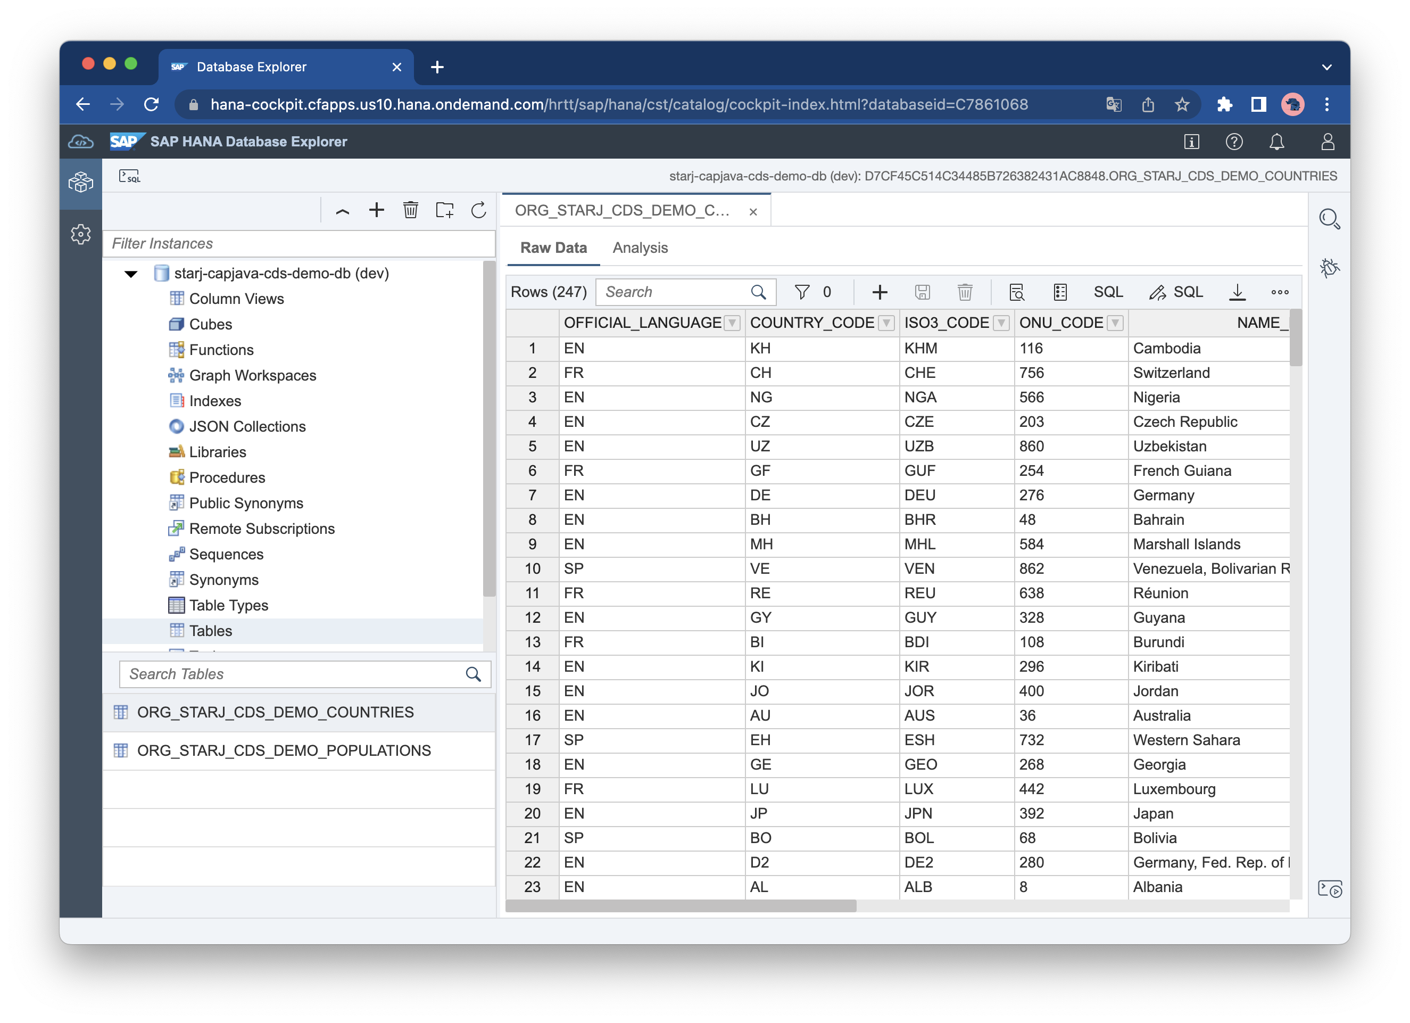The height and width of the screenshot is (1023, 1410).
Task: Click the catalog tree vertical scrollbar
Action: point(488,429)
